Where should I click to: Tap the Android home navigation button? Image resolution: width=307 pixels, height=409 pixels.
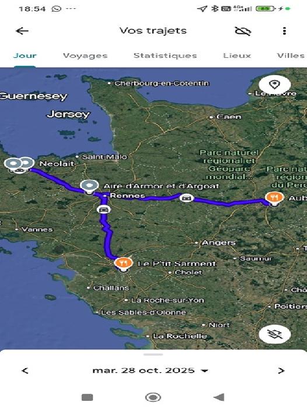153,397
